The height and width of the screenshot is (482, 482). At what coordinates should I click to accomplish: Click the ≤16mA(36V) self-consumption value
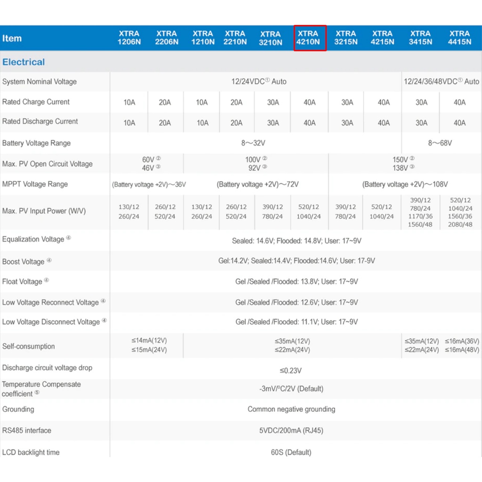pyautogui.click(x=462, y=341)
